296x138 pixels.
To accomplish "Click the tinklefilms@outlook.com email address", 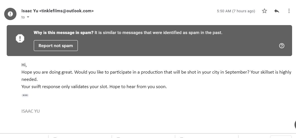I will (x=66, y=11).
